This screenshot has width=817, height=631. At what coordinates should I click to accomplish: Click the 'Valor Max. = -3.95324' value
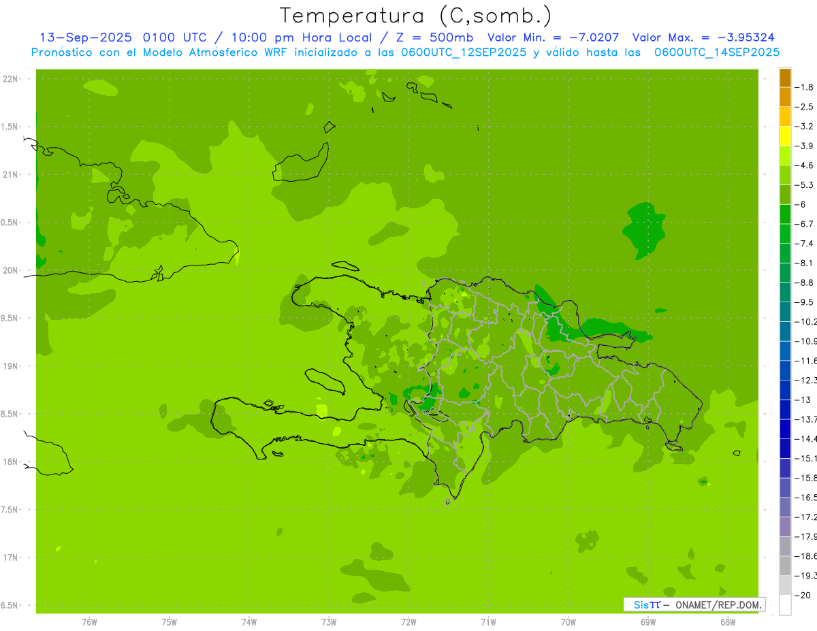(x=703, y=37)
